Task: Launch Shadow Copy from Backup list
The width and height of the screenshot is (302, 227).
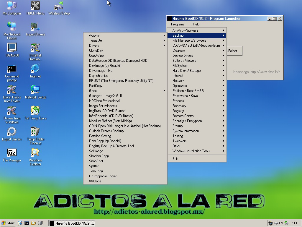Action: (x=125, y=156)
